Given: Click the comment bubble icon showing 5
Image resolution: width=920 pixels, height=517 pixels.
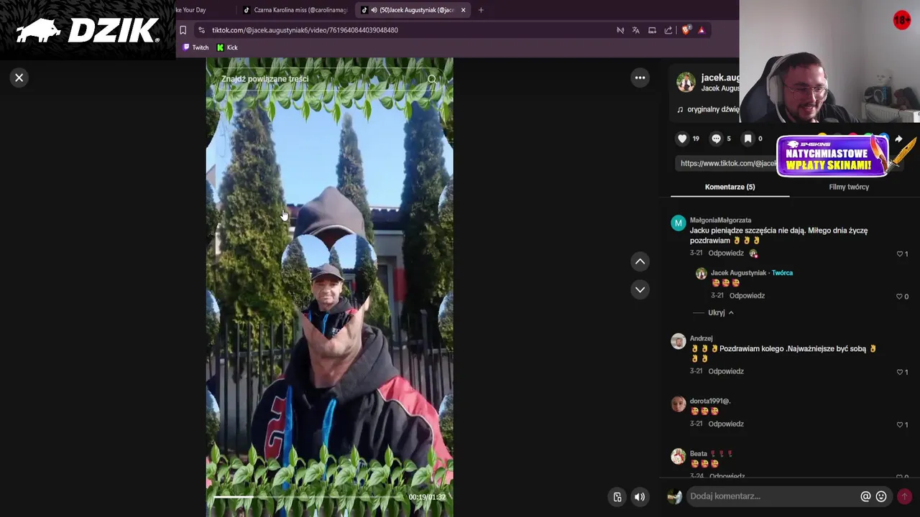Looking at the screenshot, I should (716, 139).
